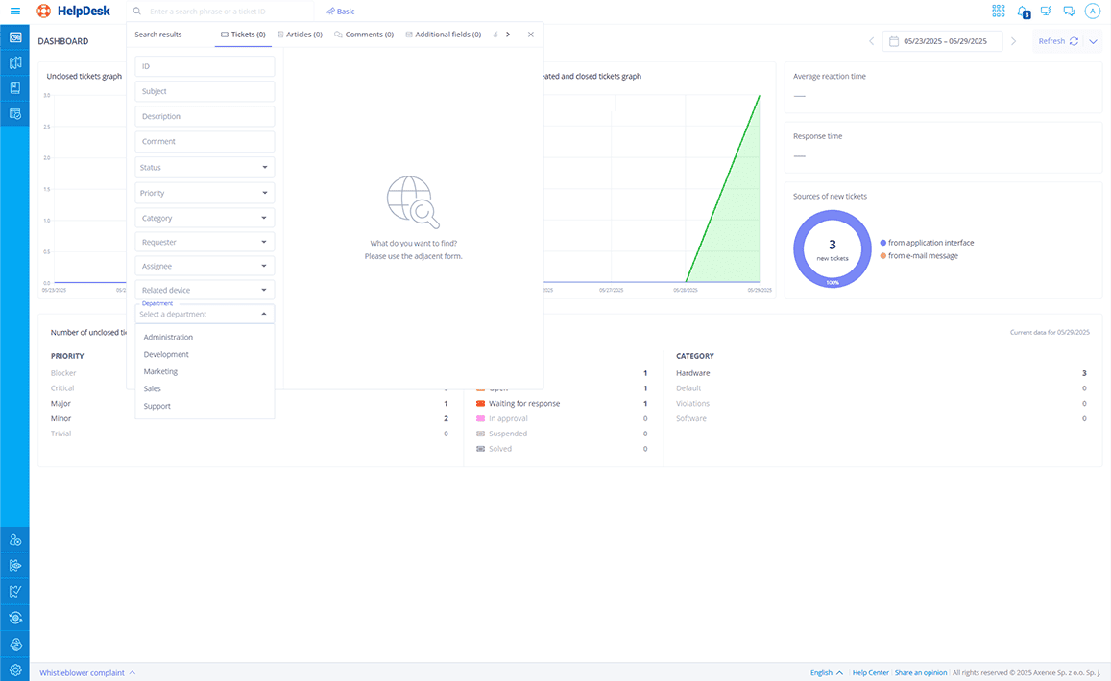Expand the Priority dropdown filter
The height and width of the screenshot is (681, 1111).
tap(205, 193)
